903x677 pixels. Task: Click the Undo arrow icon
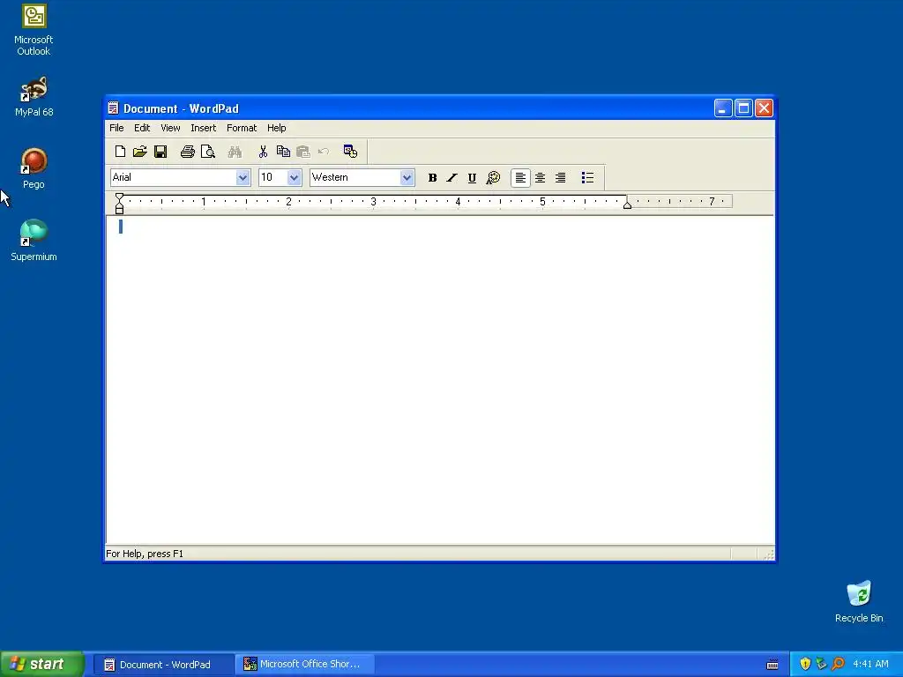(323, 152)
